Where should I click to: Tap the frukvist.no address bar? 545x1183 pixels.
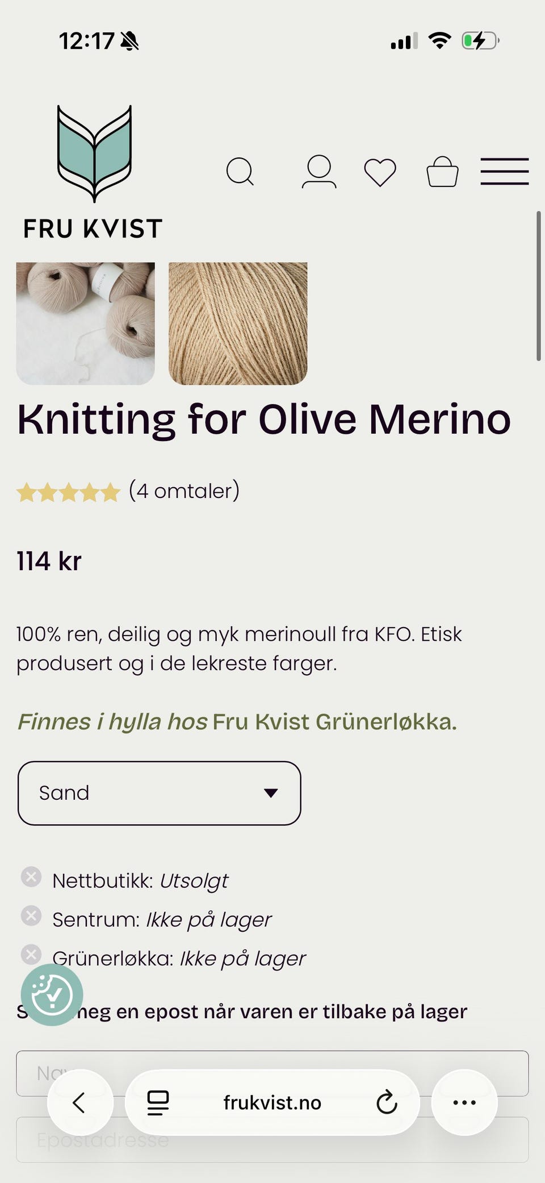tap(272, 1102)
